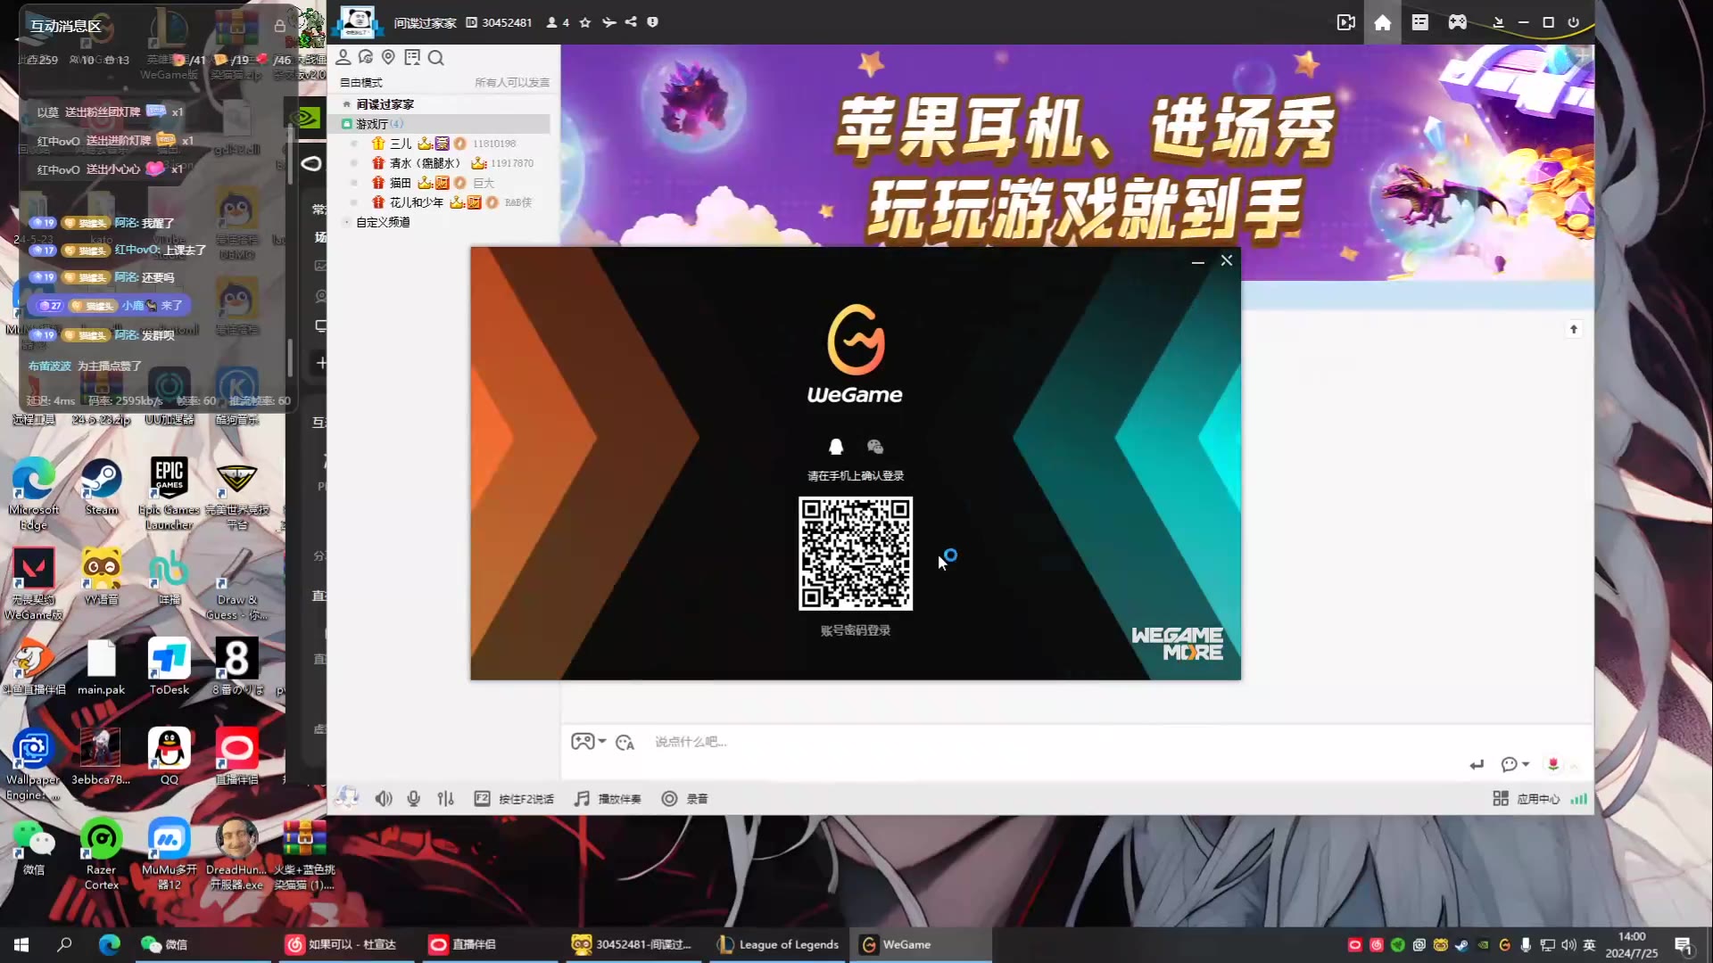Open the chat bubble dropdown near send
The width and height of the screenshot is (1713, 963).
1515,764
